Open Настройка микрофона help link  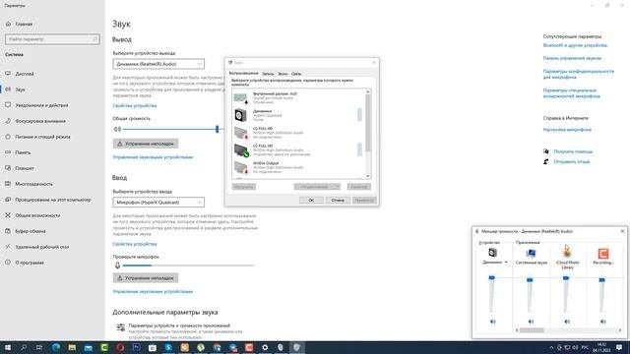(567, 130)
